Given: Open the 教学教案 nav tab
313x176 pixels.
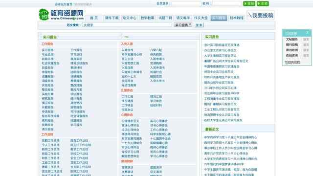Looking at the screenshot, I should pos(147,18).
